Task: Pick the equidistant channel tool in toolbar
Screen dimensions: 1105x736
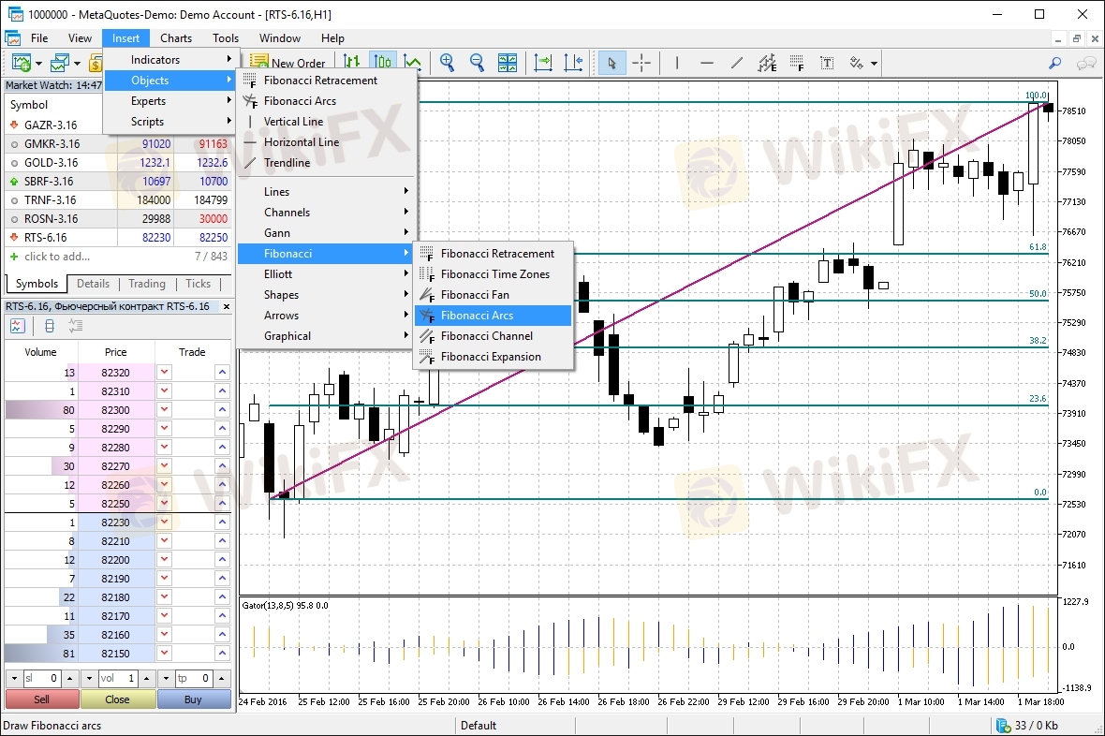Action: (768, 63)
